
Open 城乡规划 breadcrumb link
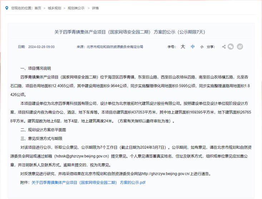click(x=54, y=8)
